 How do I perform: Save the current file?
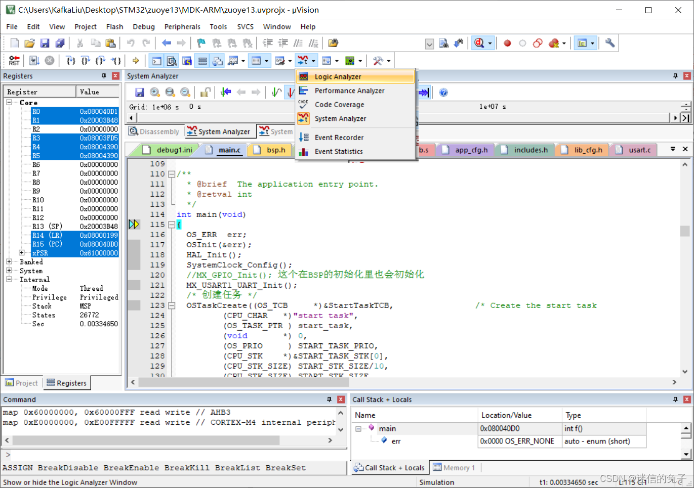[45, 43]
